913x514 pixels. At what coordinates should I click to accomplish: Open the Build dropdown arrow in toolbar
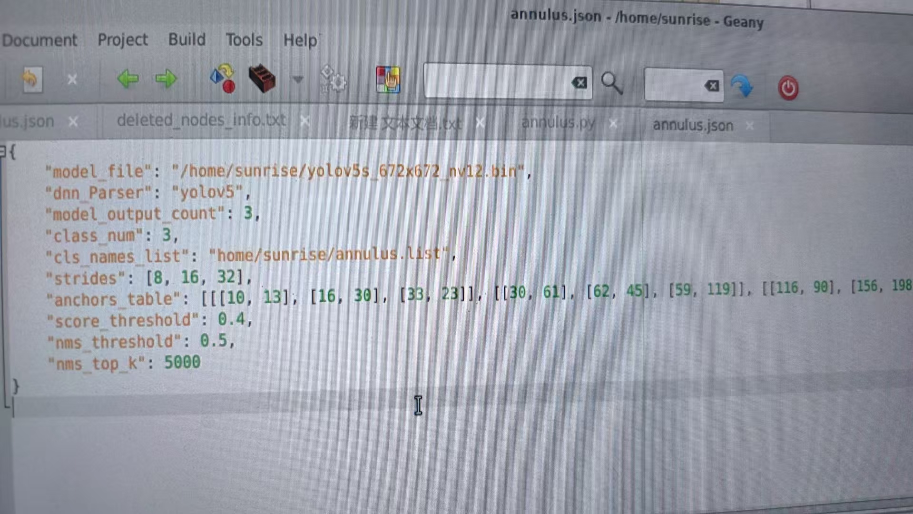(x=298, y=79)
